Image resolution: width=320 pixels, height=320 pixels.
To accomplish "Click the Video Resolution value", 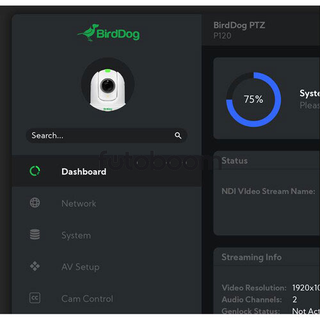I will (x=306, y=288).
